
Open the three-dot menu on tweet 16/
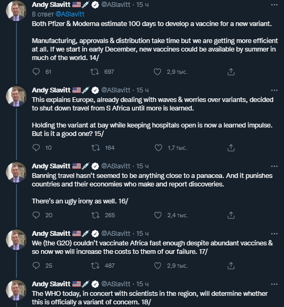click(274, 166)
